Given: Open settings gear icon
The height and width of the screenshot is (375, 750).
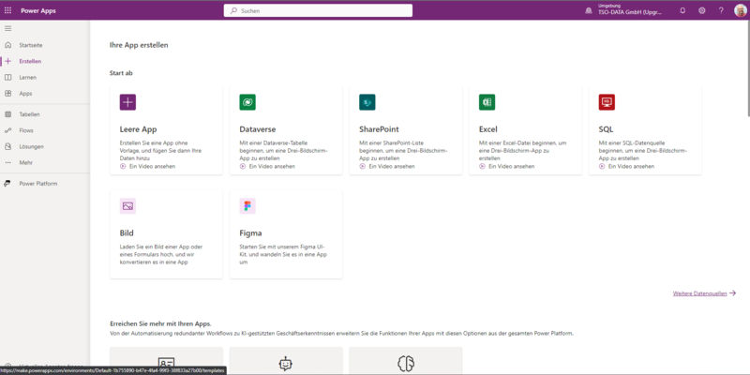Looking at the screenshot, I should pos(701,10).
